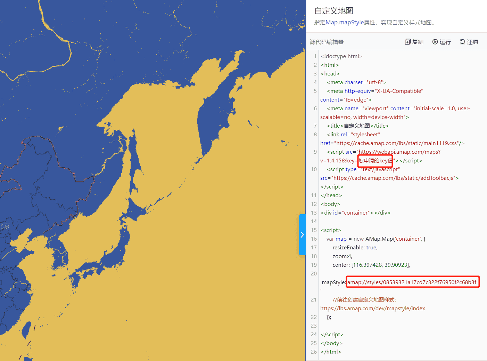Screen dimensions: 487x361
Task: Click the <!doctype html> line
Action: point(341,56)
